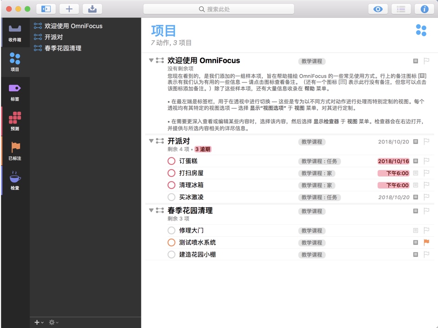Viewport: 438px width, 328px height.
Task: Open the 收件箱 inbox perspective
Action: click(x=15, y=32)
